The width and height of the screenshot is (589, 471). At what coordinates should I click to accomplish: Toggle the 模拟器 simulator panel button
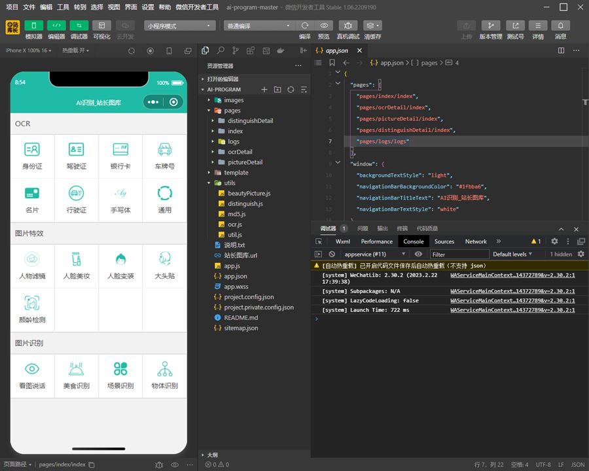(33, 26)
